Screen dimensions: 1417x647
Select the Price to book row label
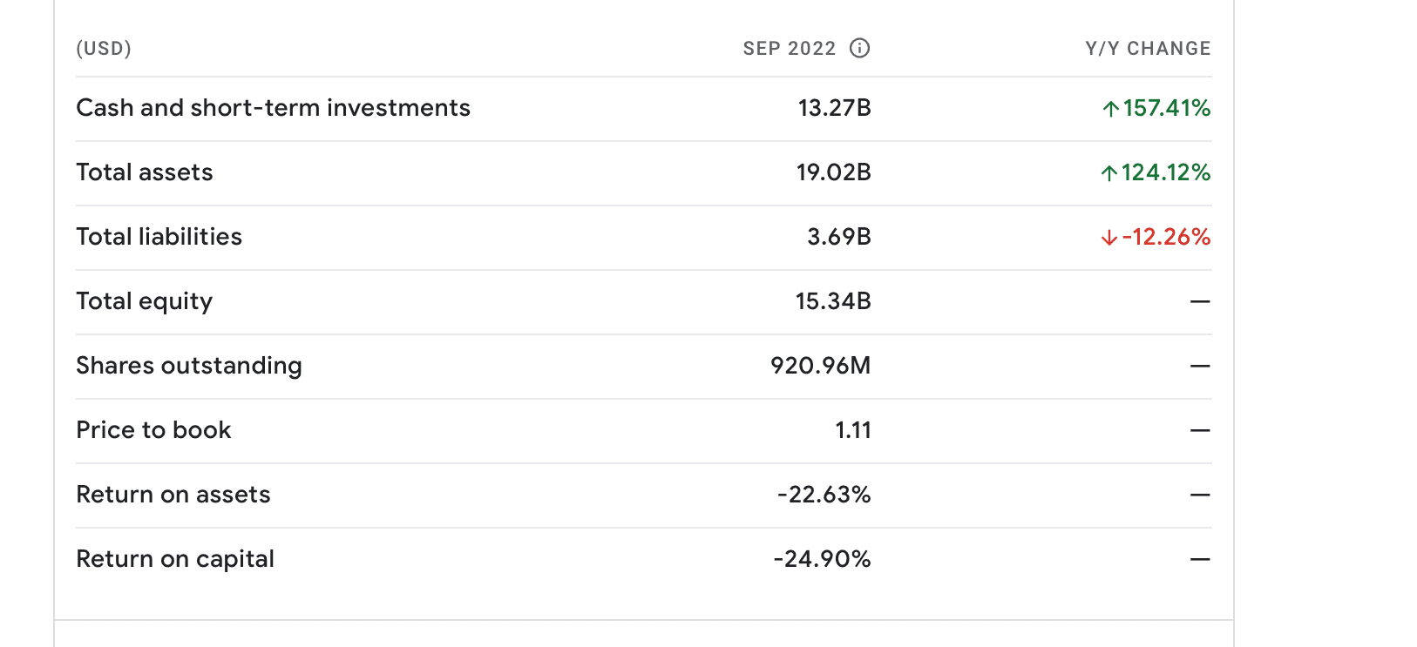coord(153,430)
